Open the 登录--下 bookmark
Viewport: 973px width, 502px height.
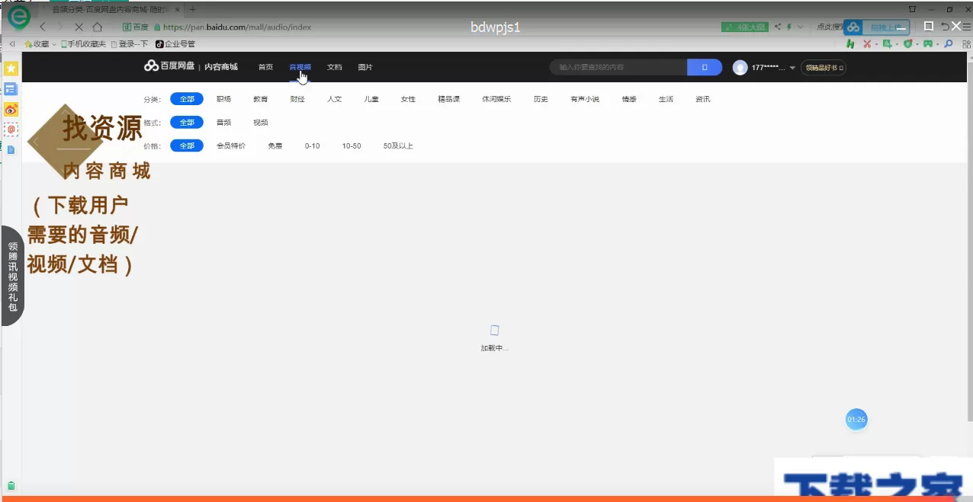130,44
